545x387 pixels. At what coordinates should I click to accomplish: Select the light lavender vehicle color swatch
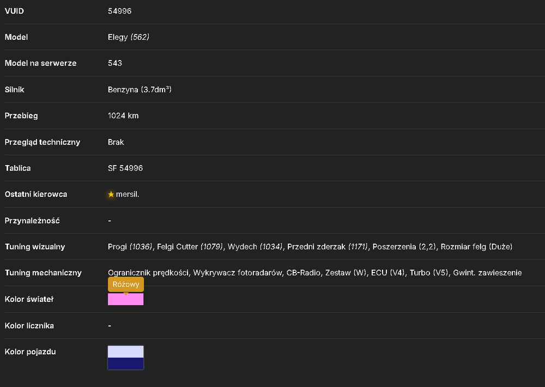(125, 352)
